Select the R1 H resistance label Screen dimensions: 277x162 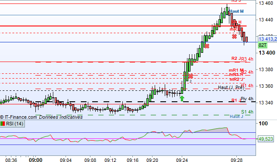point(236,22)
